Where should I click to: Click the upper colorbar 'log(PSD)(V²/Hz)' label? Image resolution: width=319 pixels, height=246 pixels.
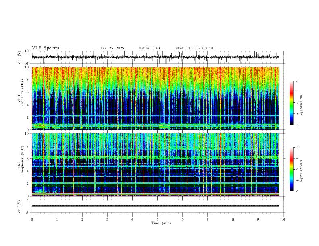pos(301,105)
